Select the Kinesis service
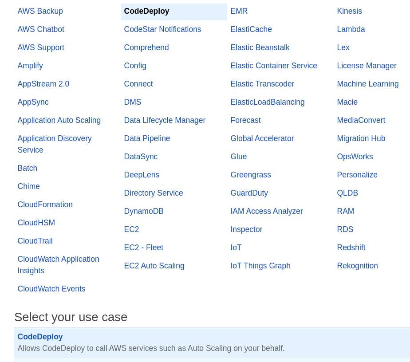The image size is (410, 362). pyautogui.click(x=349, y=11)
